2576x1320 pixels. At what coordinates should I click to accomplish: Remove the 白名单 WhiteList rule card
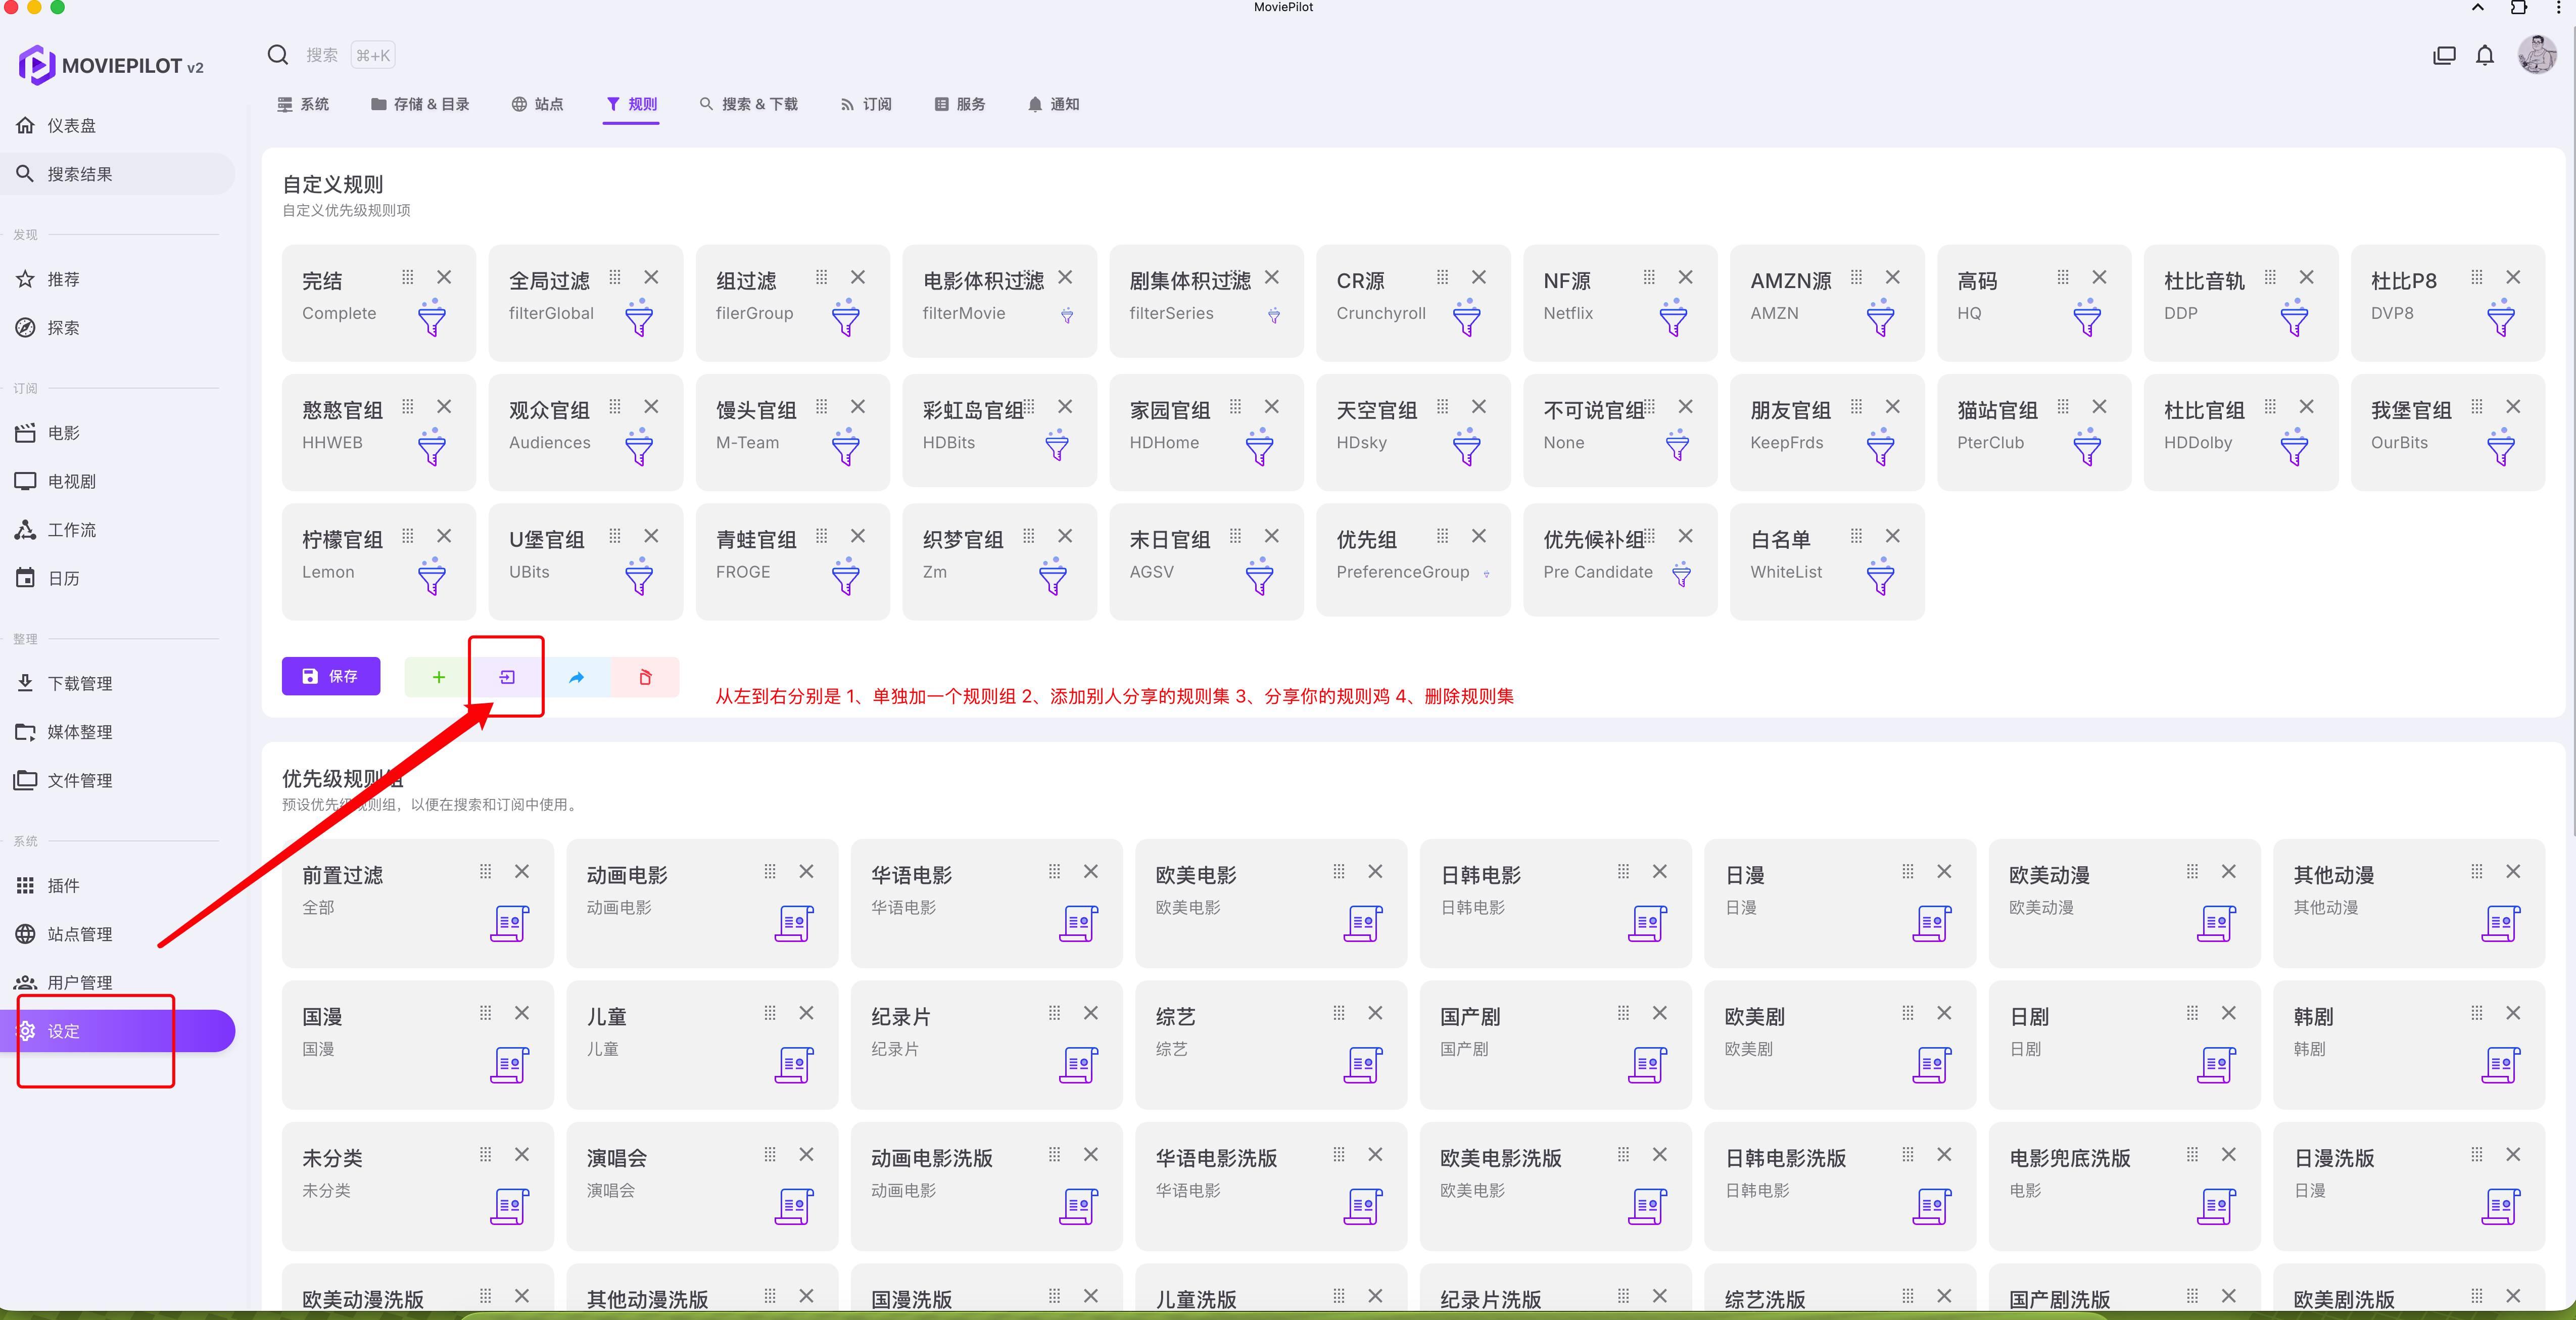tap(1892, 536)
